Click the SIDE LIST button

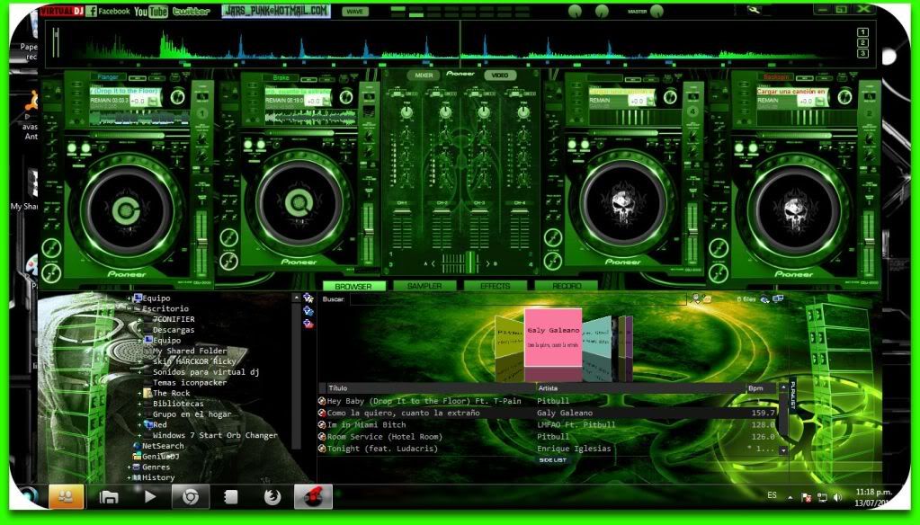(552, 460)
